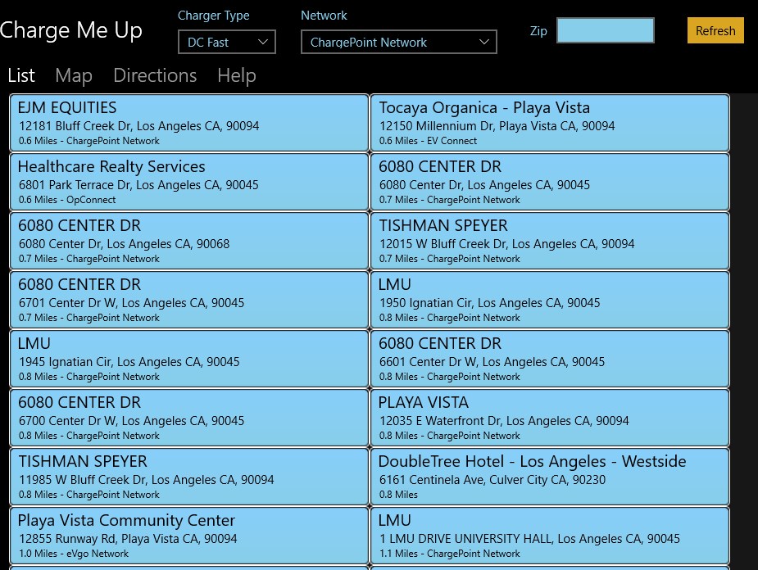Click the Refresh button
The image size is (758, 570).
click(715, 30)
